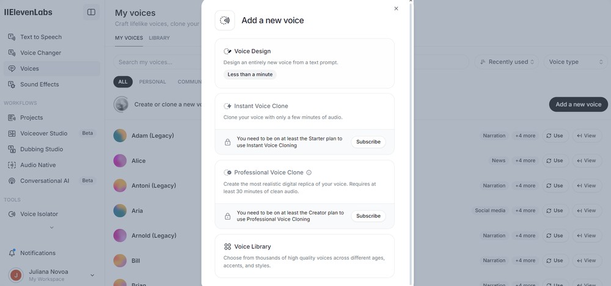Expand more tools chevron in sidebar
Viewport: 611px width, 286px height.
click(51, 227)
